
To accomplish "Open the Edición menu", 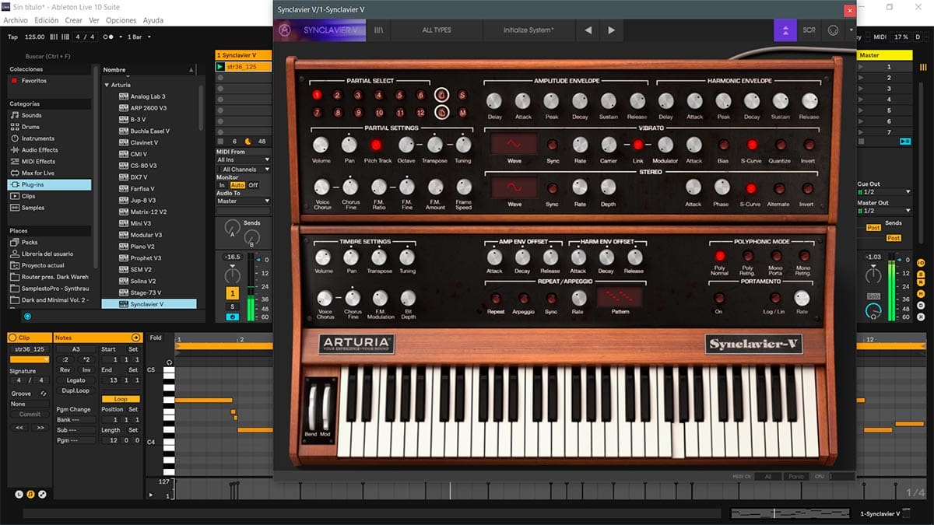I will point(47,20).
